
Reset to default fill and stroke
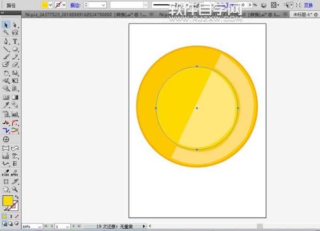point(5,209)
